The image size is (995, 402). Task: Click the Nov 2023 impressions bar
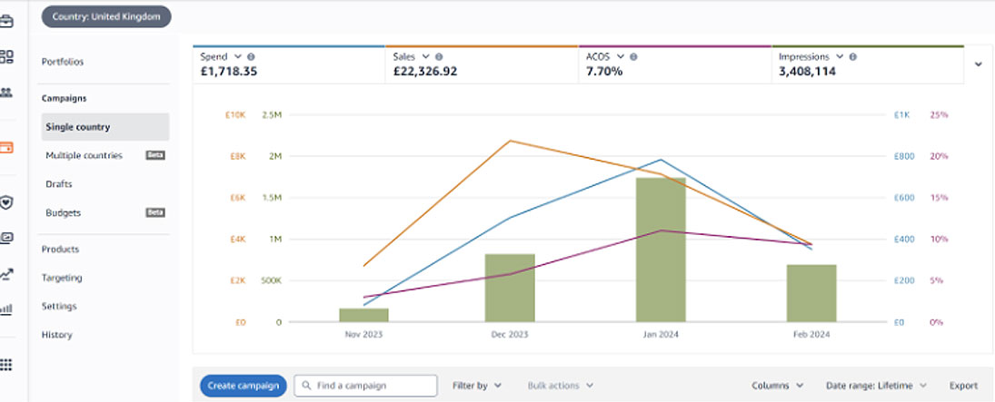[363, 315]
